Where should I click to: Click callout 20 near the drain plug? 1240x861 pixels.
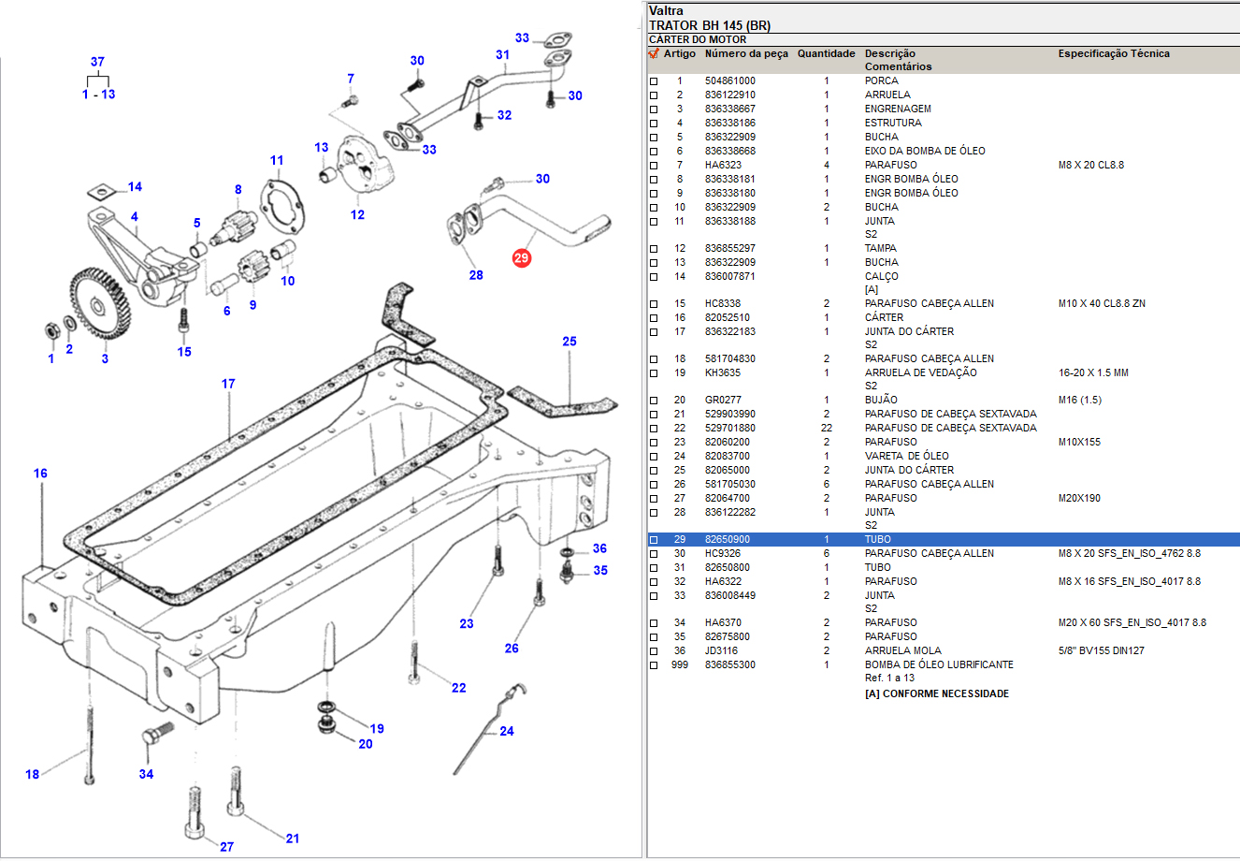365,744
